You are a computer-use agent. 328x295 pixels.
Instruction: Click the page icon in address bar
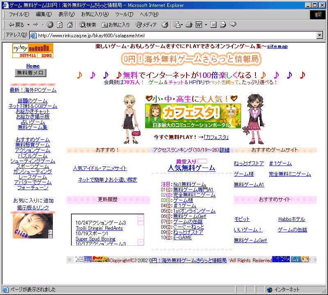(34, 35)
